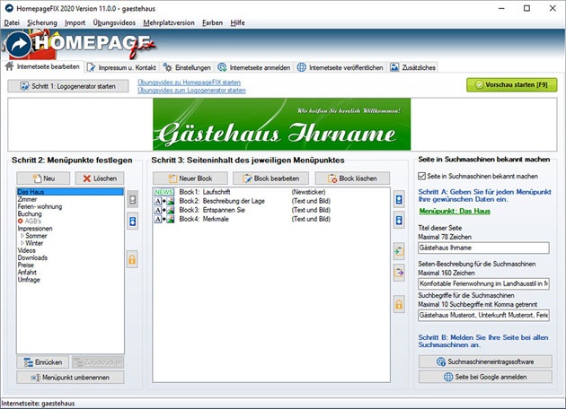The height and width of the screenshot is (409, 566).
Task: Click Vorschau starten [F9] button
Action: pyautogui.click(x=511, y=85)
